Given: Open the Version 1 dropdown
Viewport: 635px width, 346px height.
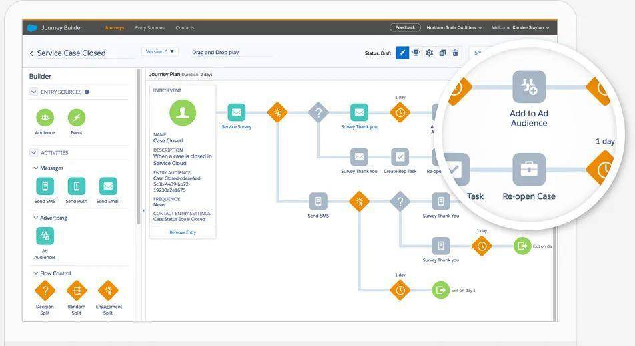Looking at the screenshot, I should click(x=160, y=51).
